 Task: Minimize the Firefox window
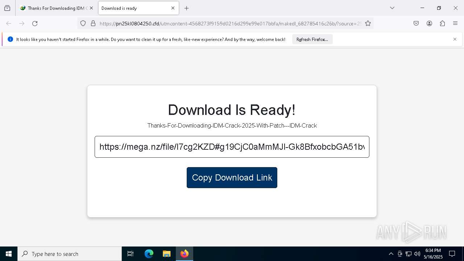422,8
